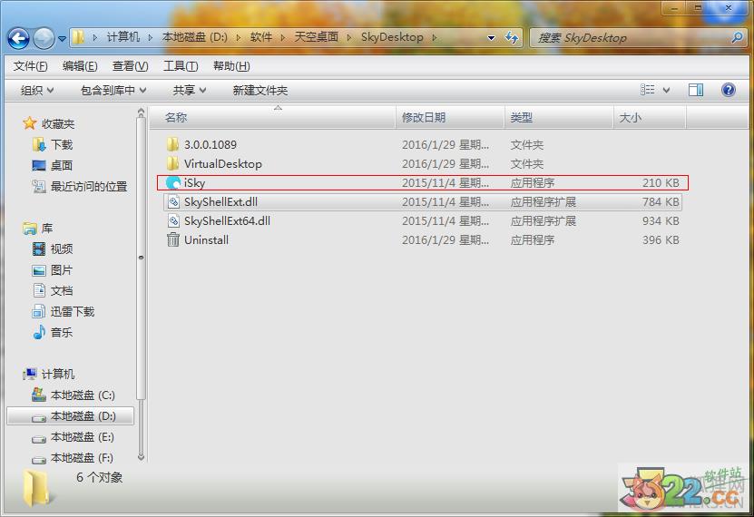Open the 编辑(E) menu

point(80,66)
